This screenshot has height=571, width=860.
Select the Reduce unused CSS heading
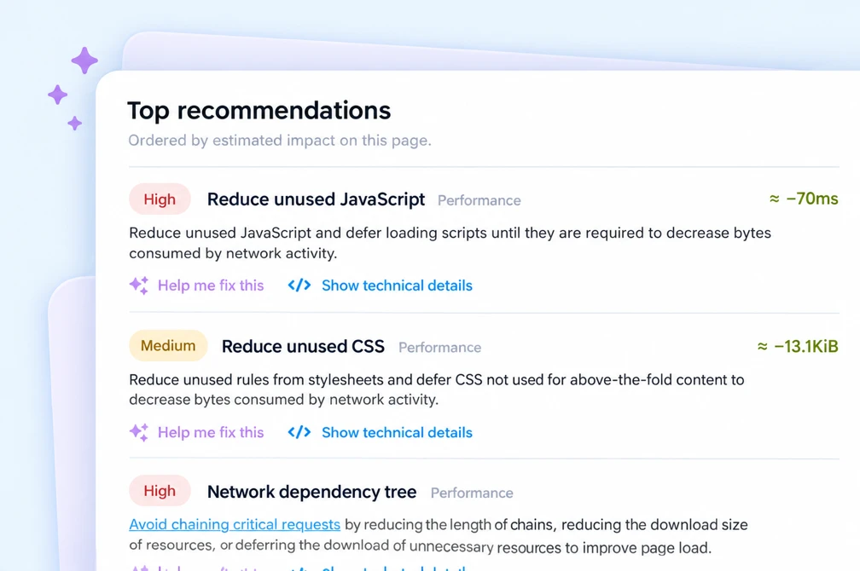tap(303, 346)
